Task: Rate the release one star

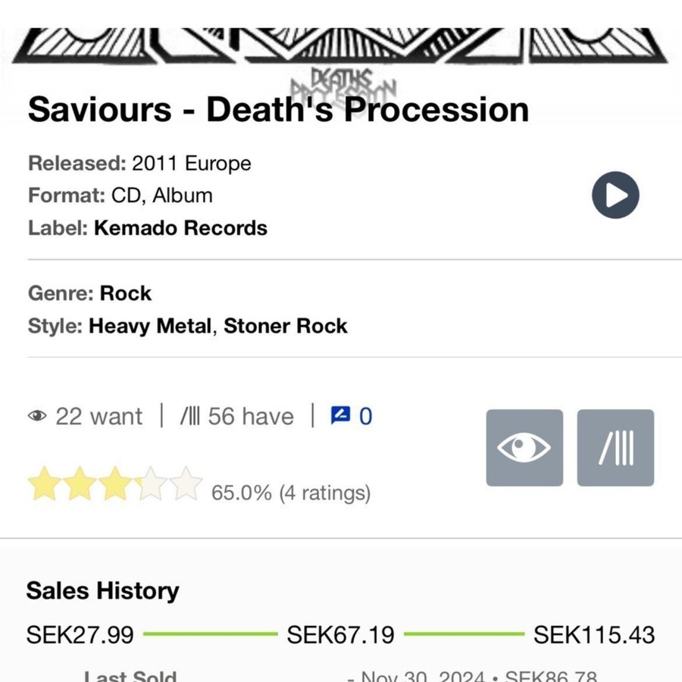Action: click(x=45, y=484)
